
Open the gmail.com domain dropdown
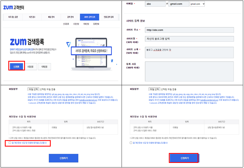[197, 4]
